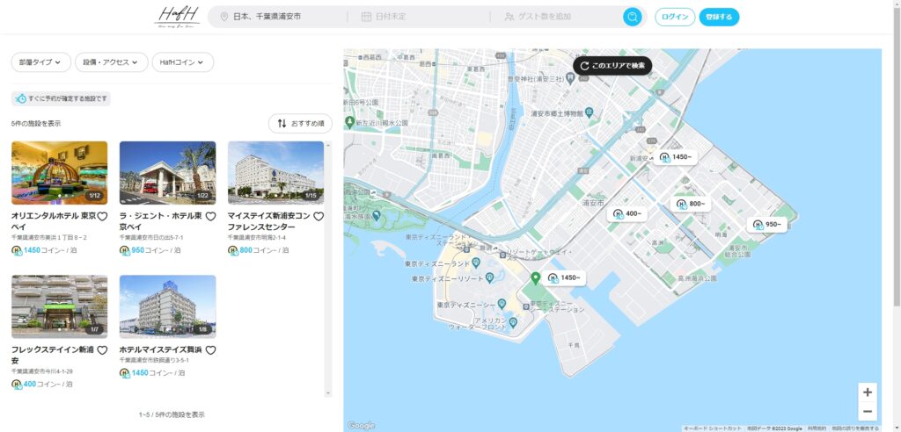Image resolution: width=901 pixels, height=432 pixels.
Task: Favorite マイステイズ新浦安 with heart icon
Action: 319,216
